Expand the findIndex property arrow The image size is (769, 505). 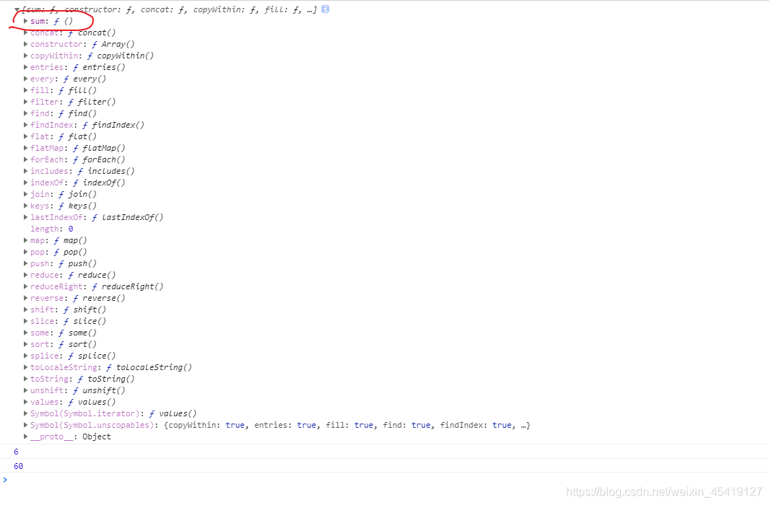tap(25, 125)
